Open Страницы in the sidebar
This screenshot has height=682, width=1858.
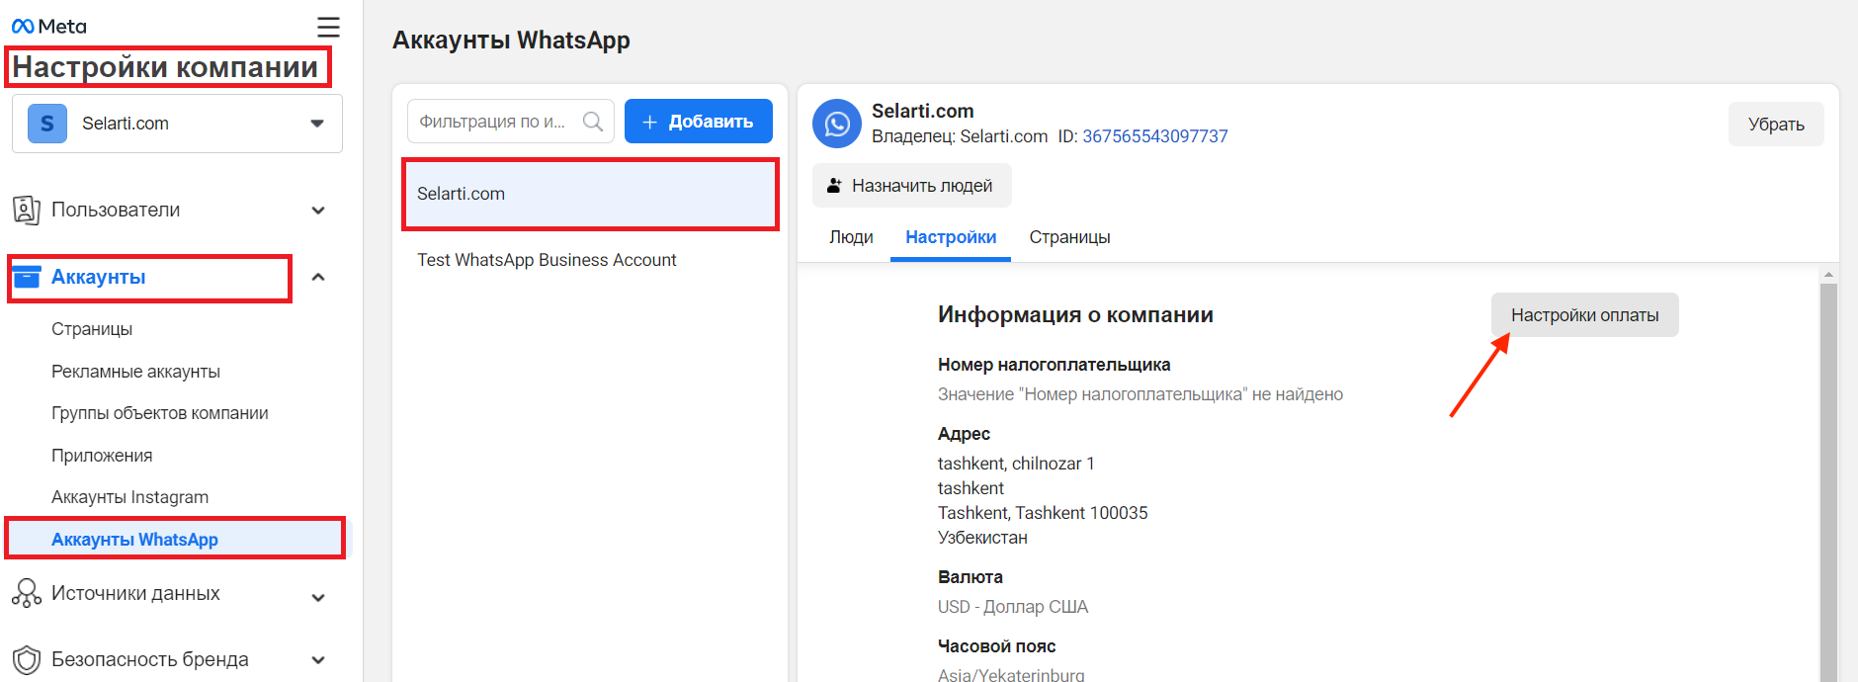[x=92, y=329]
